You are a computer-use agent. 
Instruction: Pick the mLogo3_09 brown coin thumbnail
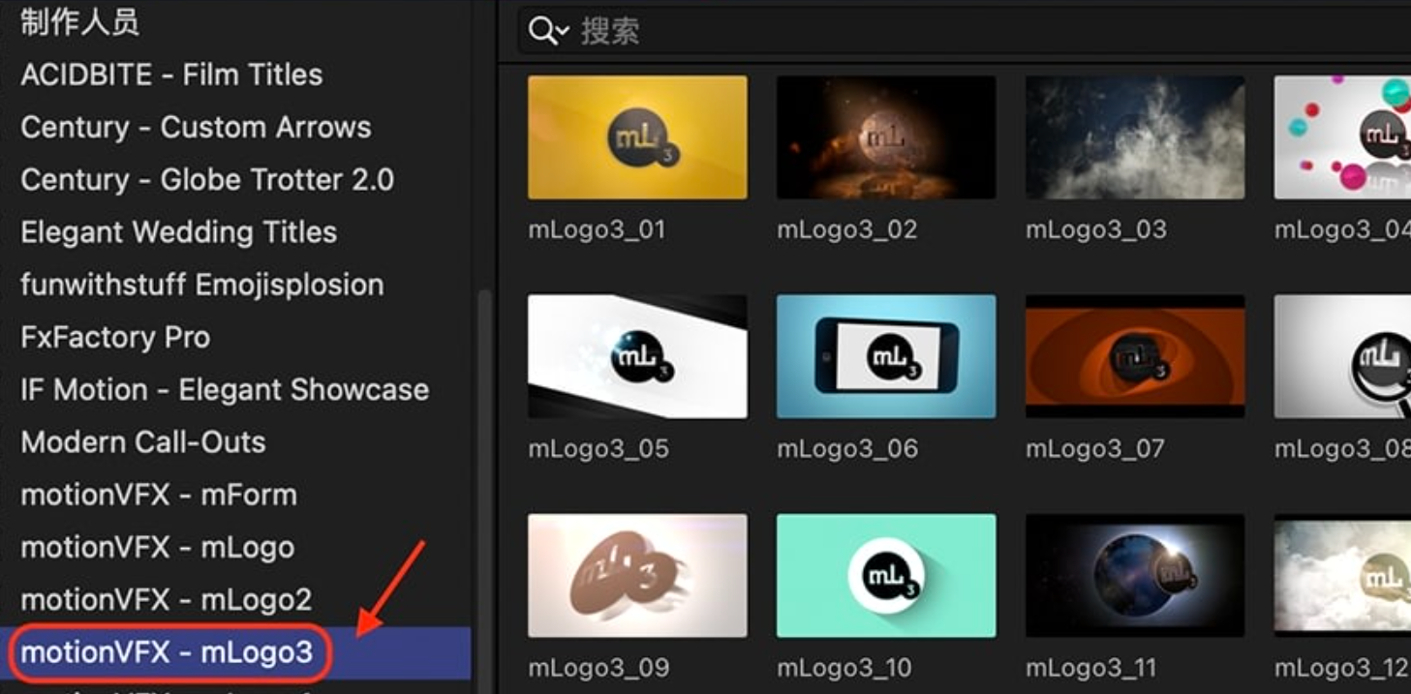coord(637,575)
